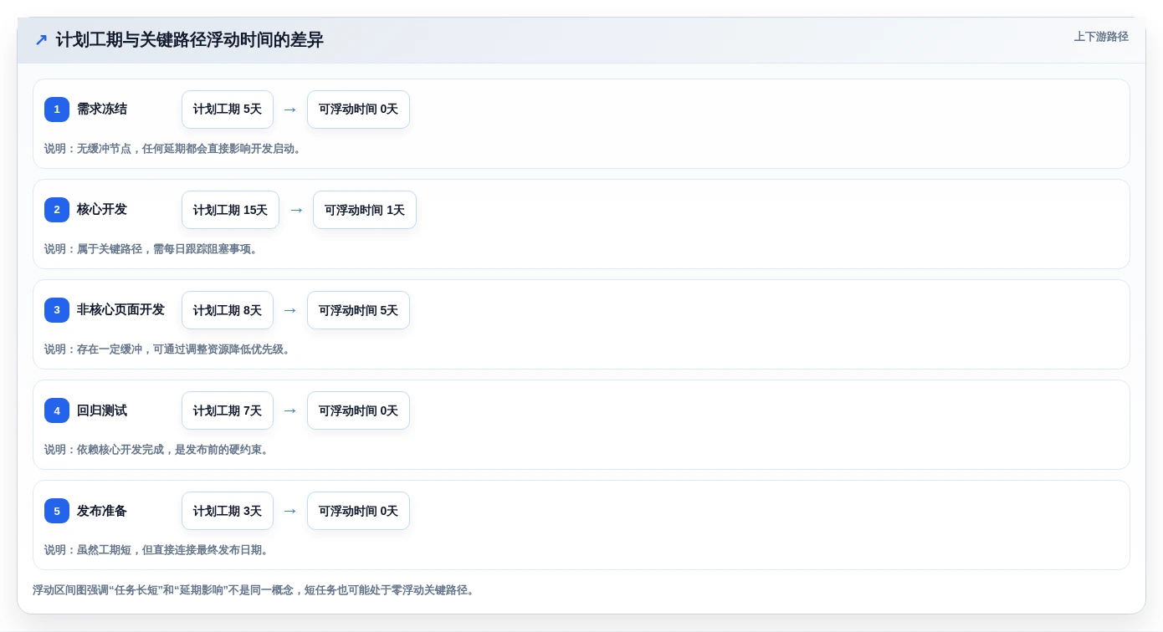Click 可浮动时间 0天 chip in 发布准备 row

tap(358, 511)
